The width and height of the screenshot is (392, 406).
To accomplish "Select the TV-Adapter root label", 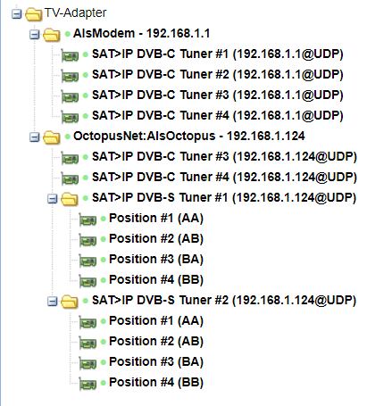I will coord(75,12).
